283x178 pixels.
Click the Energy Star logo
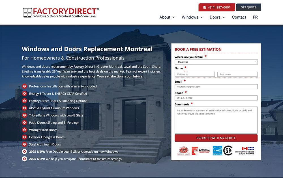coord(217,151)
